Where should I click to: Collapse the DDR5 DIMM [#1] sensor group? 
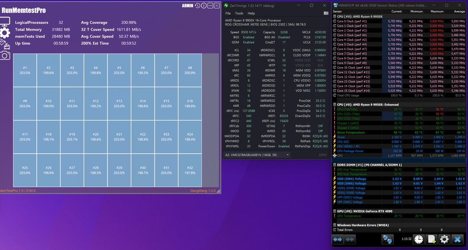(x=335, y=165)
